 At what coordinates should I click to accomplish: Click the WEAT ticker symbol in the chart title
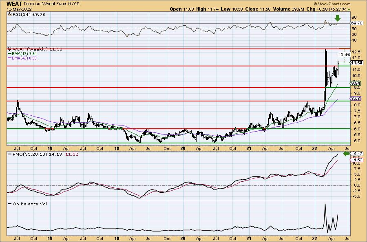(14, 4)
